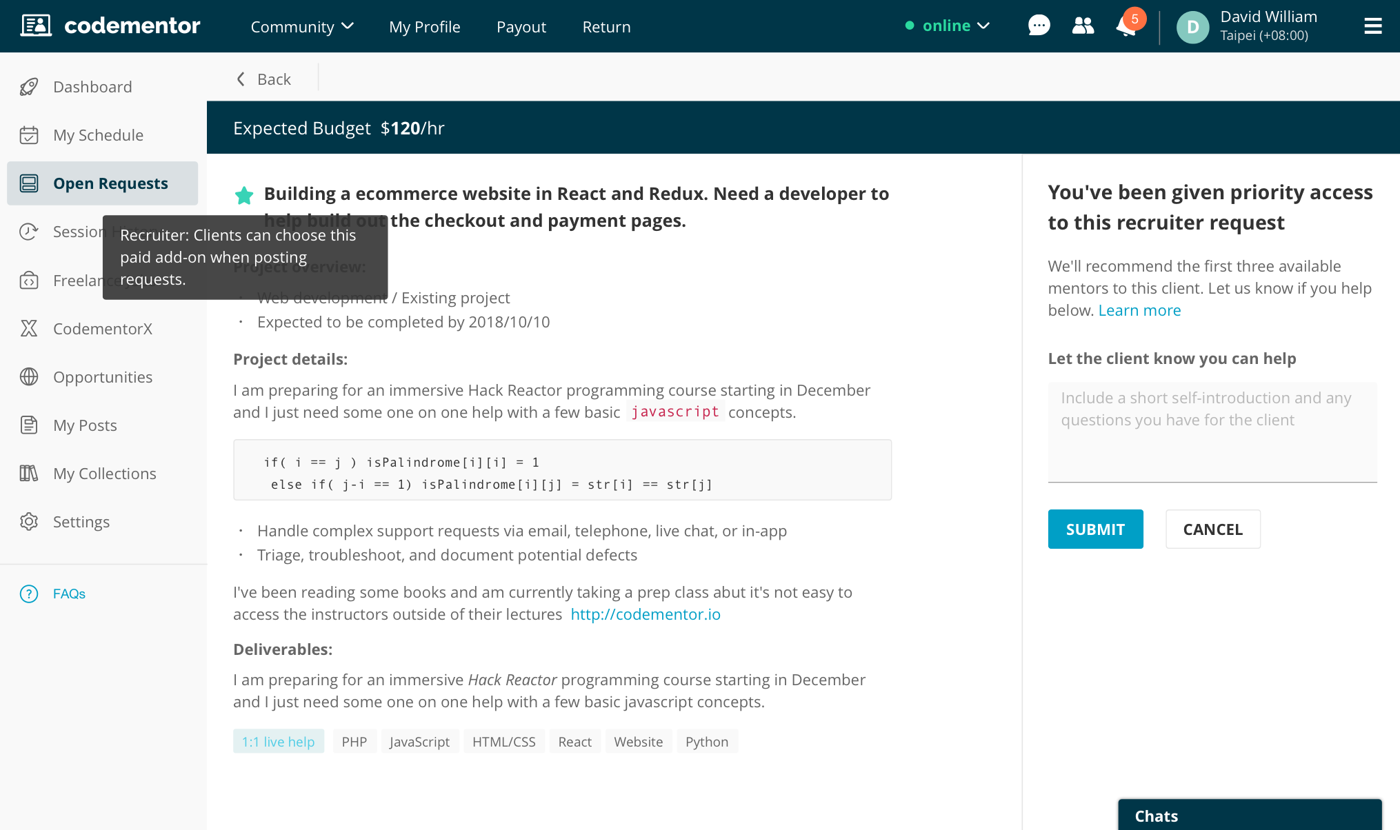The height and width of the screenshot is (830, 1400).
Task: Click the My Schedule calendar icon
Action: (29, 135)
